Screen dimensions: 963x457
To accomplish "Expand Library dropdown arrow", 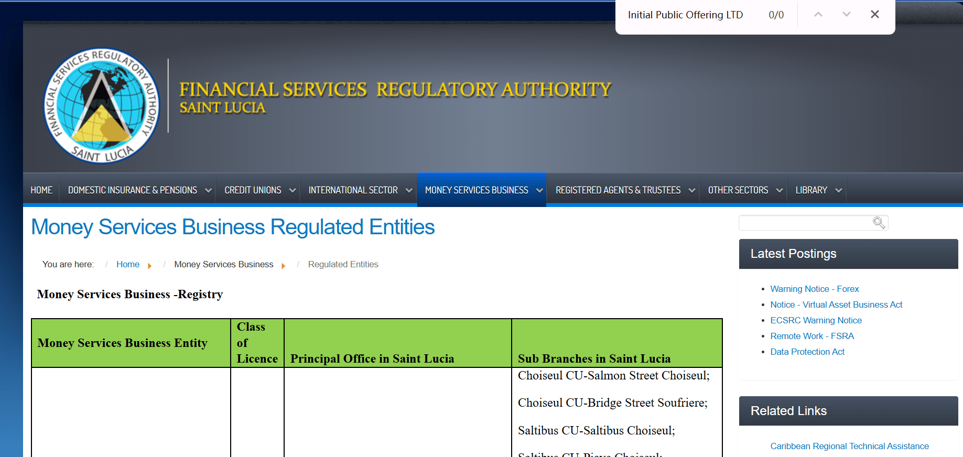I will pyautogui.click(x=839, y=191).
